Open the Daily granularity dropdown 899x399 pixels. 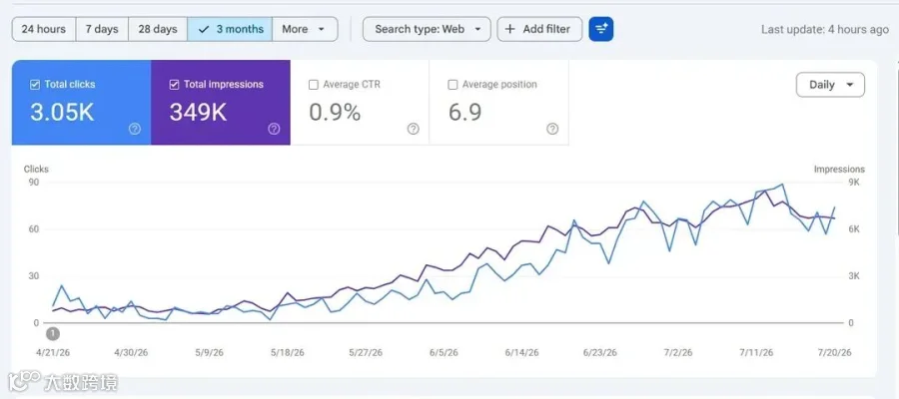[830, 85]
